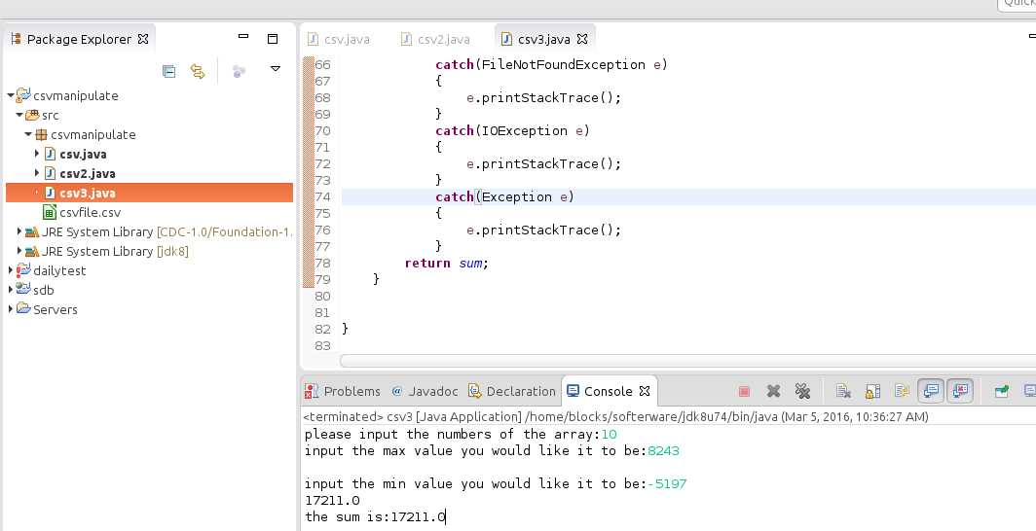
Task: Click the '<terminated> csv3 [Java Application]' label
Action: [x=412, y=417]
